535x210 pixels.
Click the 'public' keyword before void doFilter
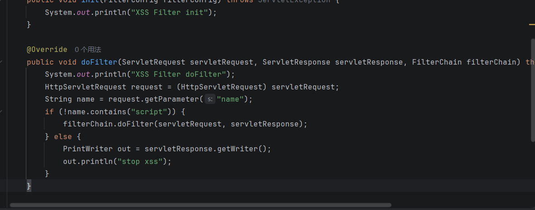[40, 62]
